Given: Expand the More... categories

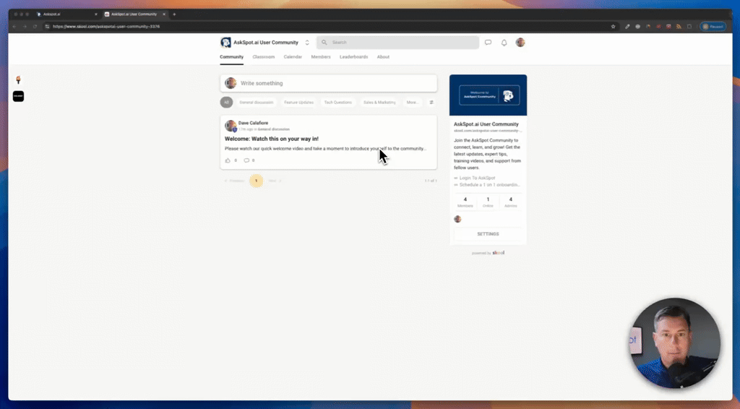Looking at the screenshot, I should click(x=413, y=103).
